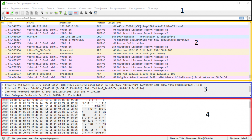Select the TCP packet from 87.240.129.186
Screen dimensions: 252x140
[x=125, y=26]
